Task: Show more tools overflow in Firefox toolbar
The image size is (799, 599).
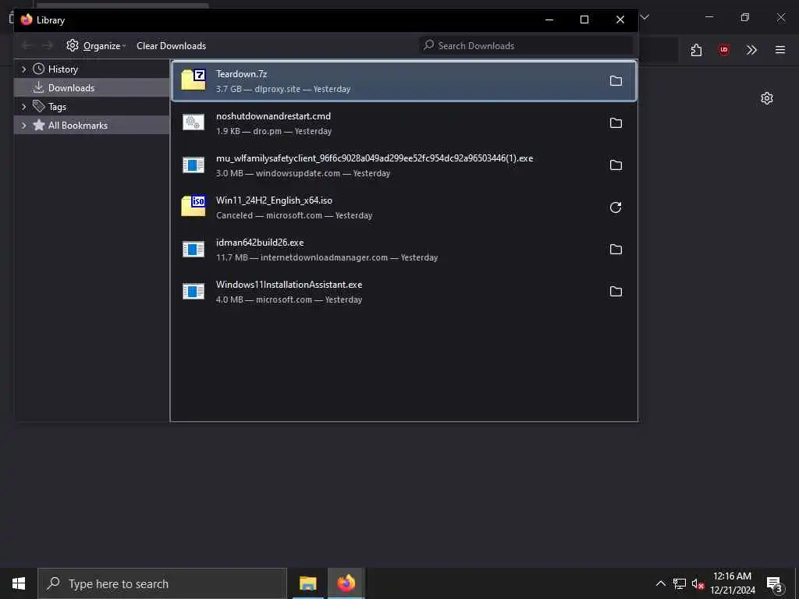Action: tap(751, 50)
